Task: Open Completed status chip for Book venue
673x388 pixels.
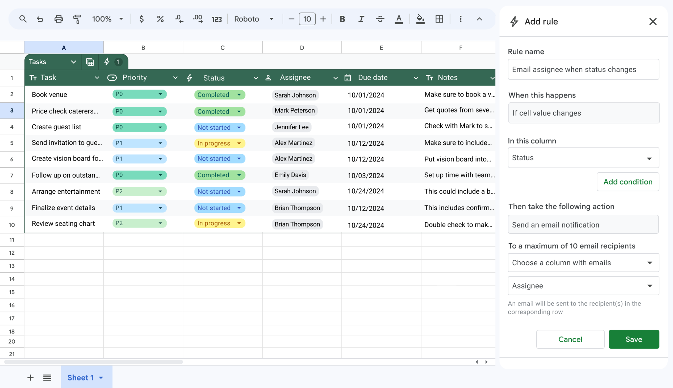Action: click(220, 95)
